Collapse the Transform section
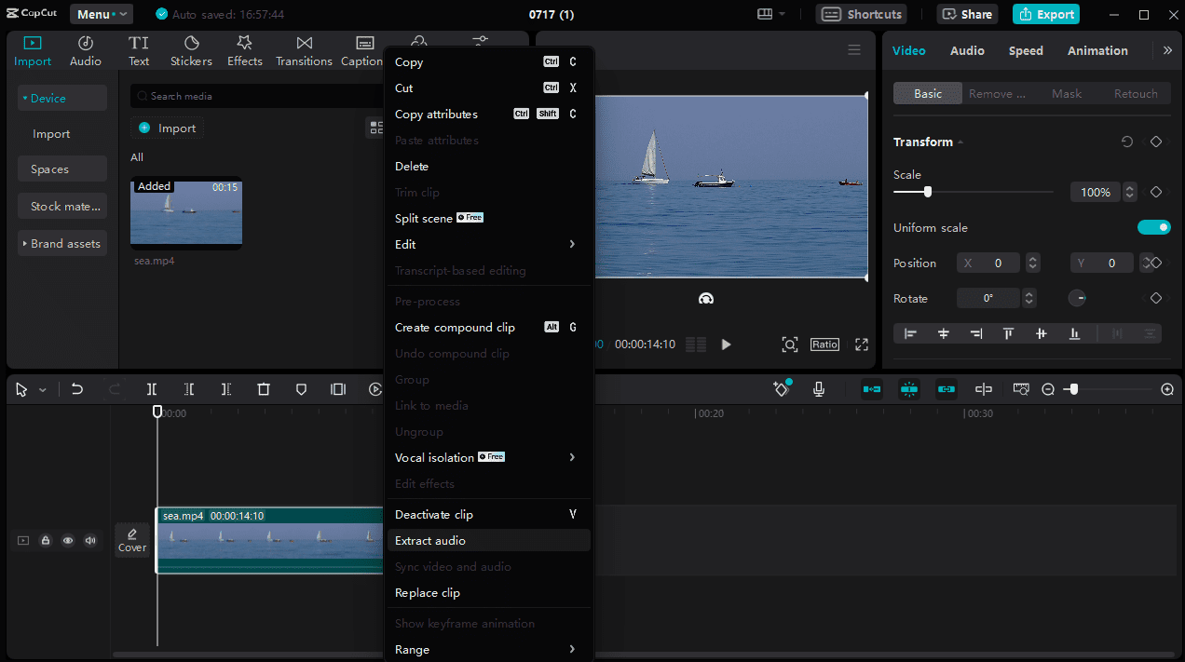 click(x=960, y=142)
